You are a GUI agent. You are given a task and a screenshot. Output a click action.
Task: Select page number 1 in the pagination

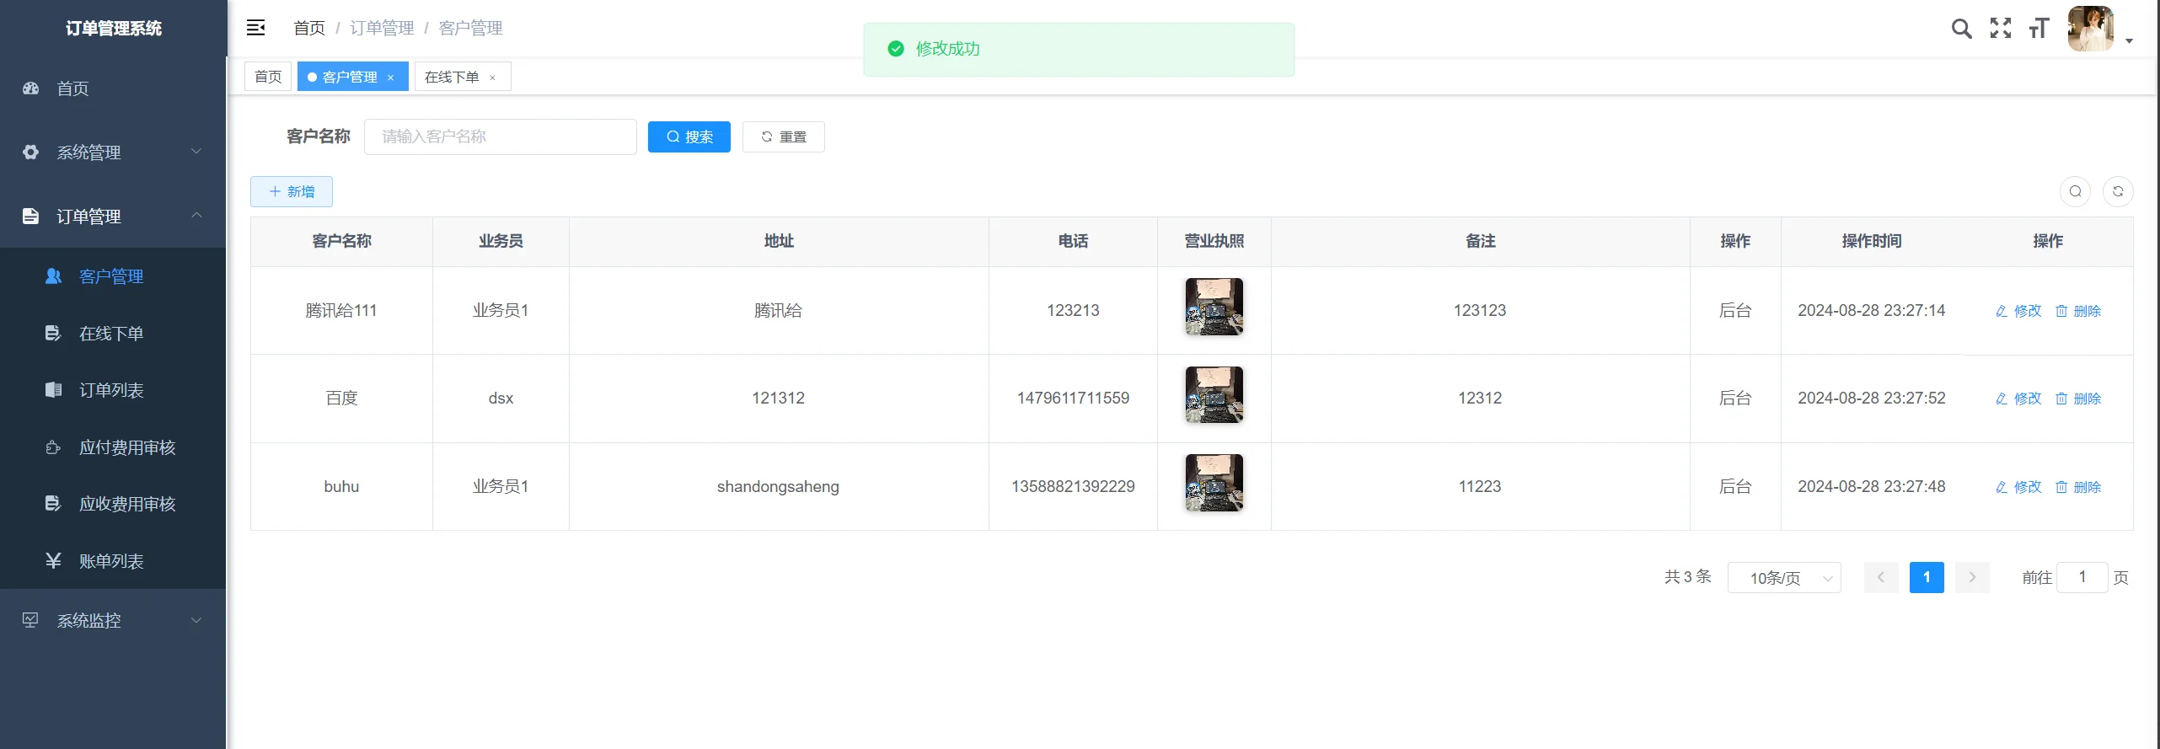click(x=1927, y=578)
